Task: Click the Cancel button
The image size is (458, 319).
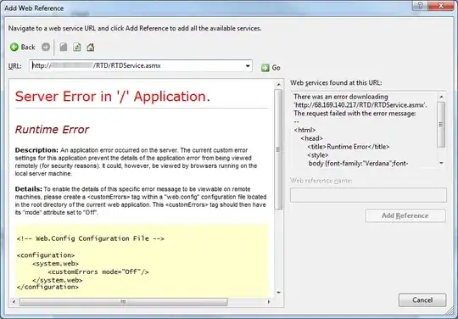Action: pos(422,300)
